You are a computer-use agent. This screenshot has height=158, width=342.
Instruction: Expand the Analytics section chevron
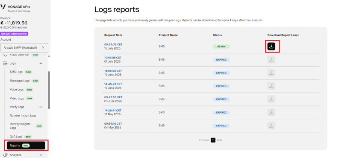point(41,155)
